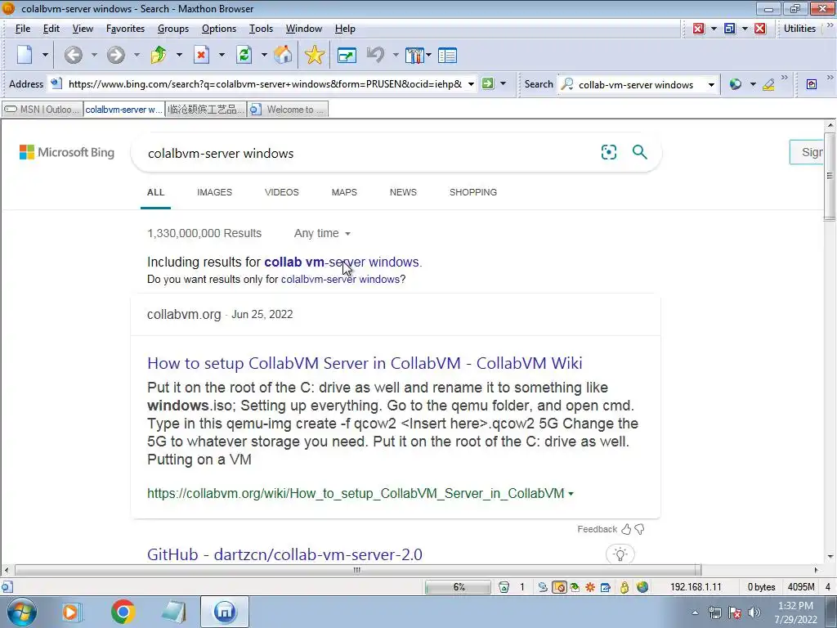Toggle the sidebar panel layout icon
837x628 pixels.
[447, 55]
